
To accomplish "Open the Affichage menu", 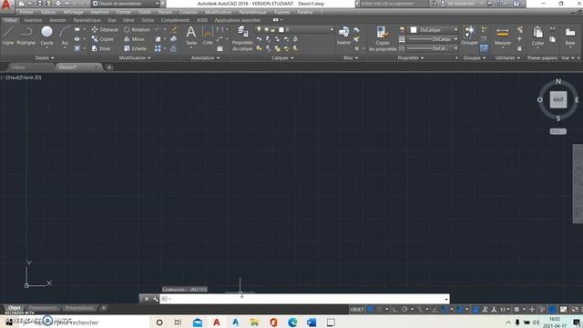I will coord(73,12).
